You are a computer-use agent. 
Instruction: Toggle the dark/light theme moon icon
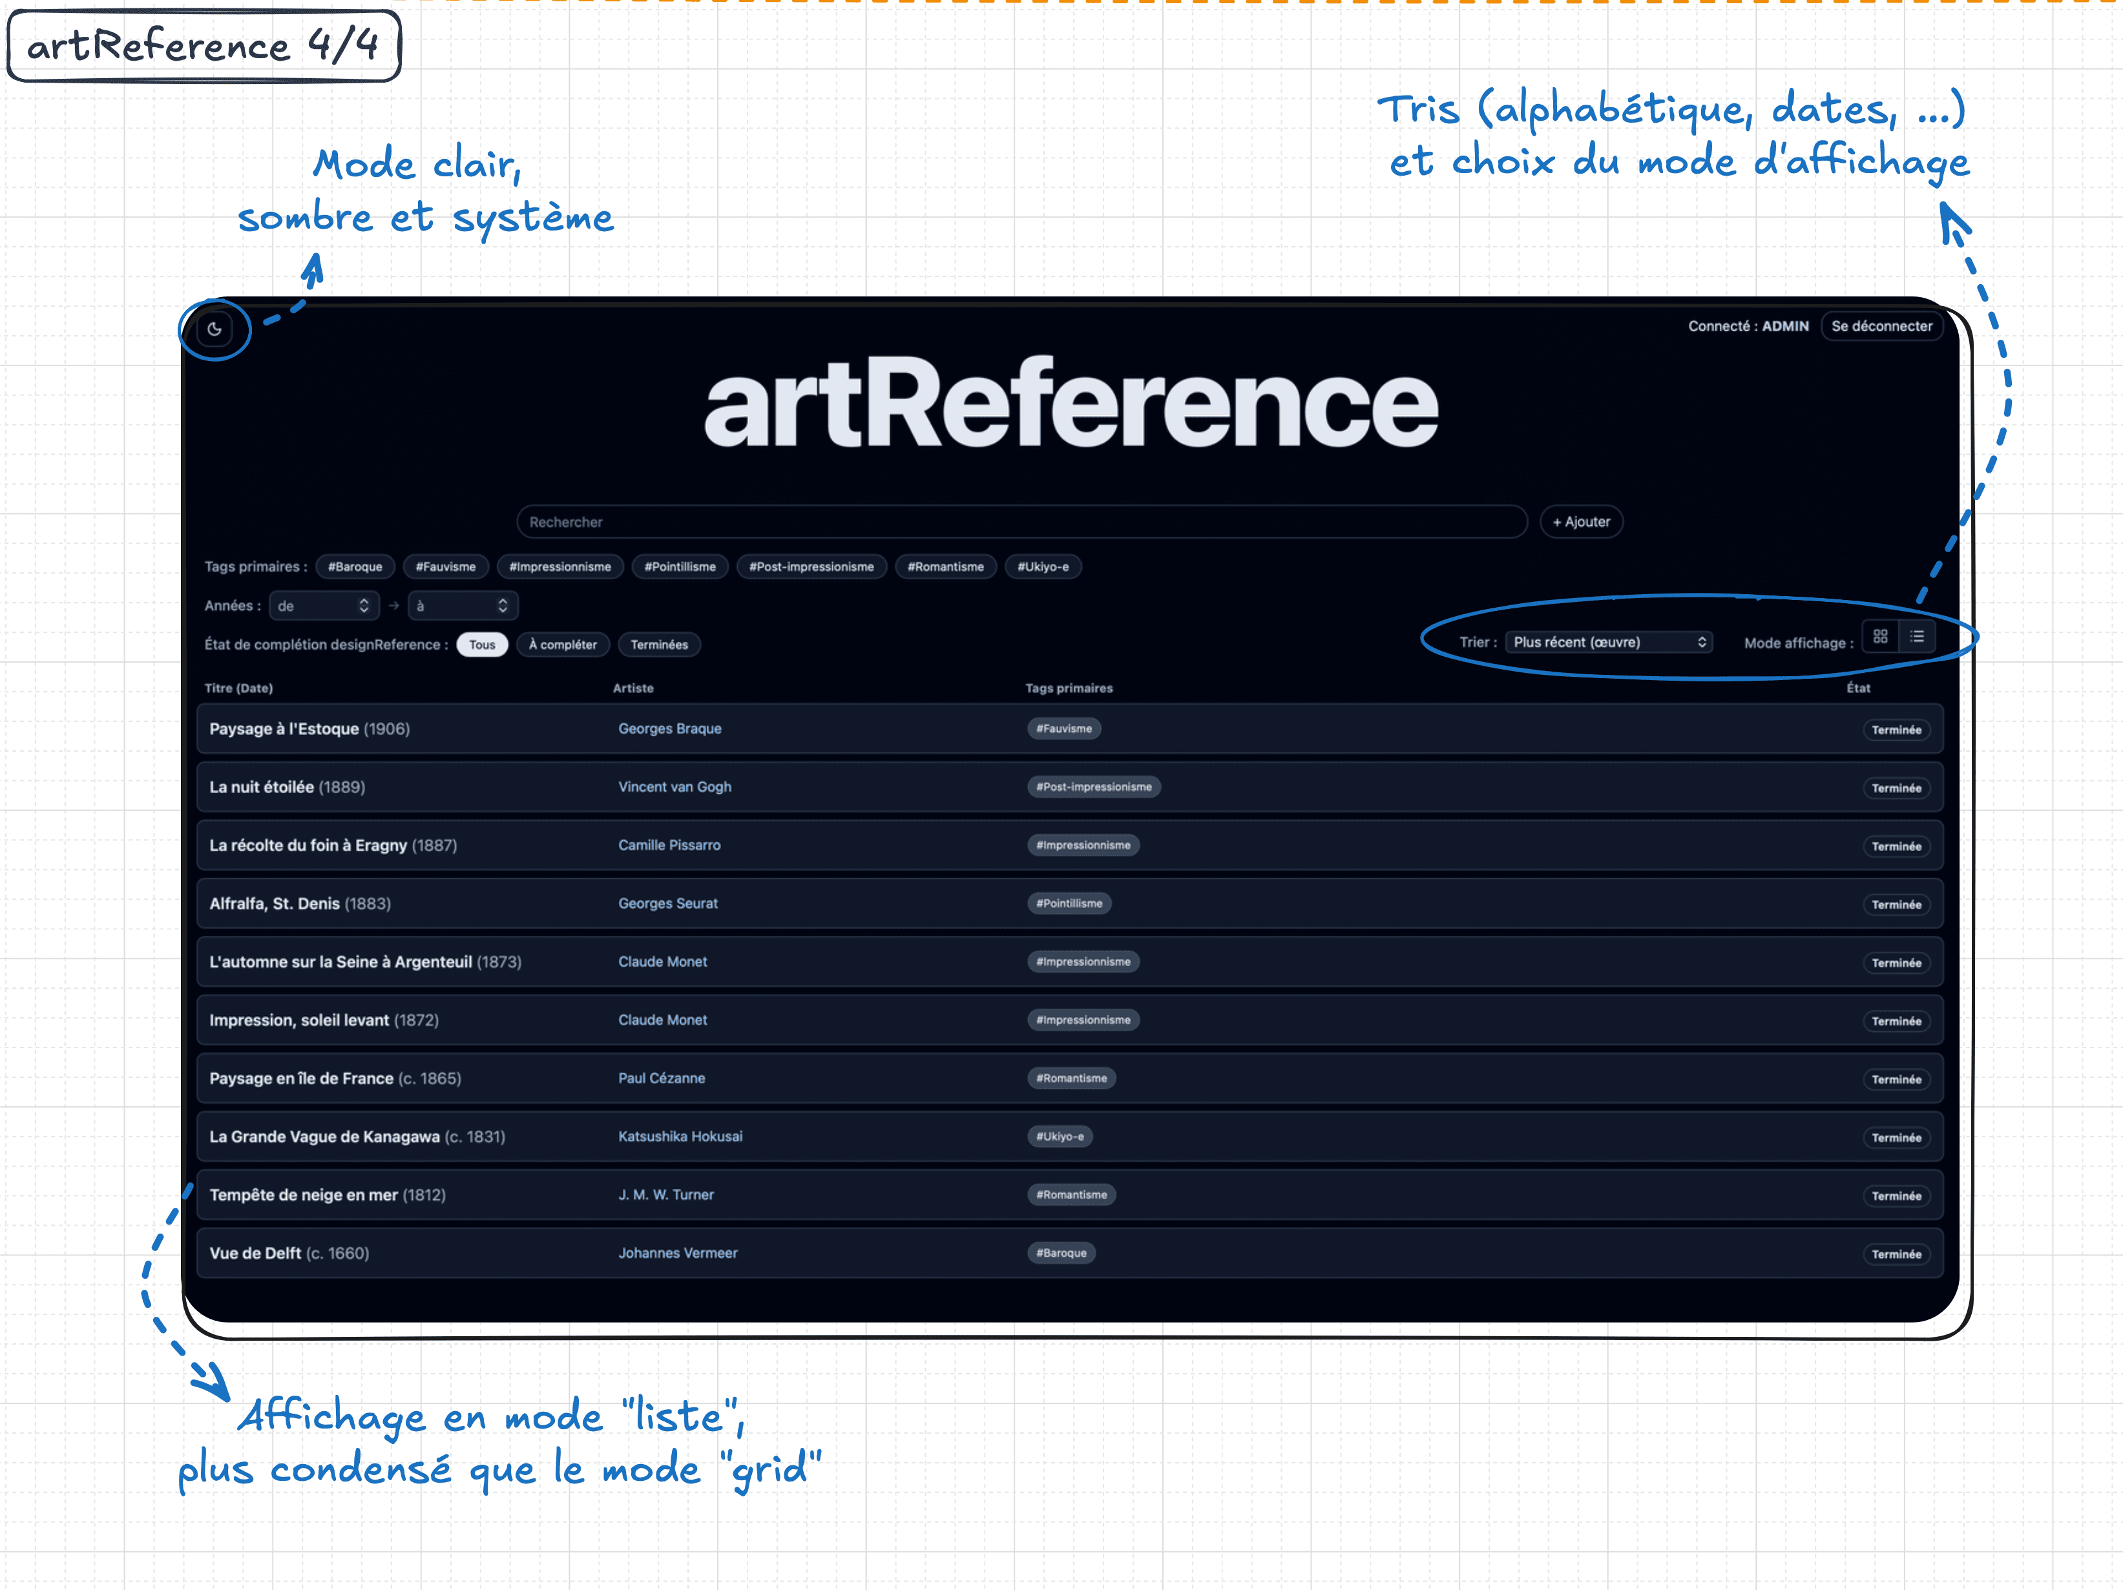click(x=214, y=329)
